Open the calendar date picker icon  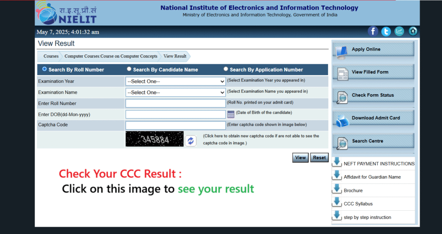tap(231, 114)
